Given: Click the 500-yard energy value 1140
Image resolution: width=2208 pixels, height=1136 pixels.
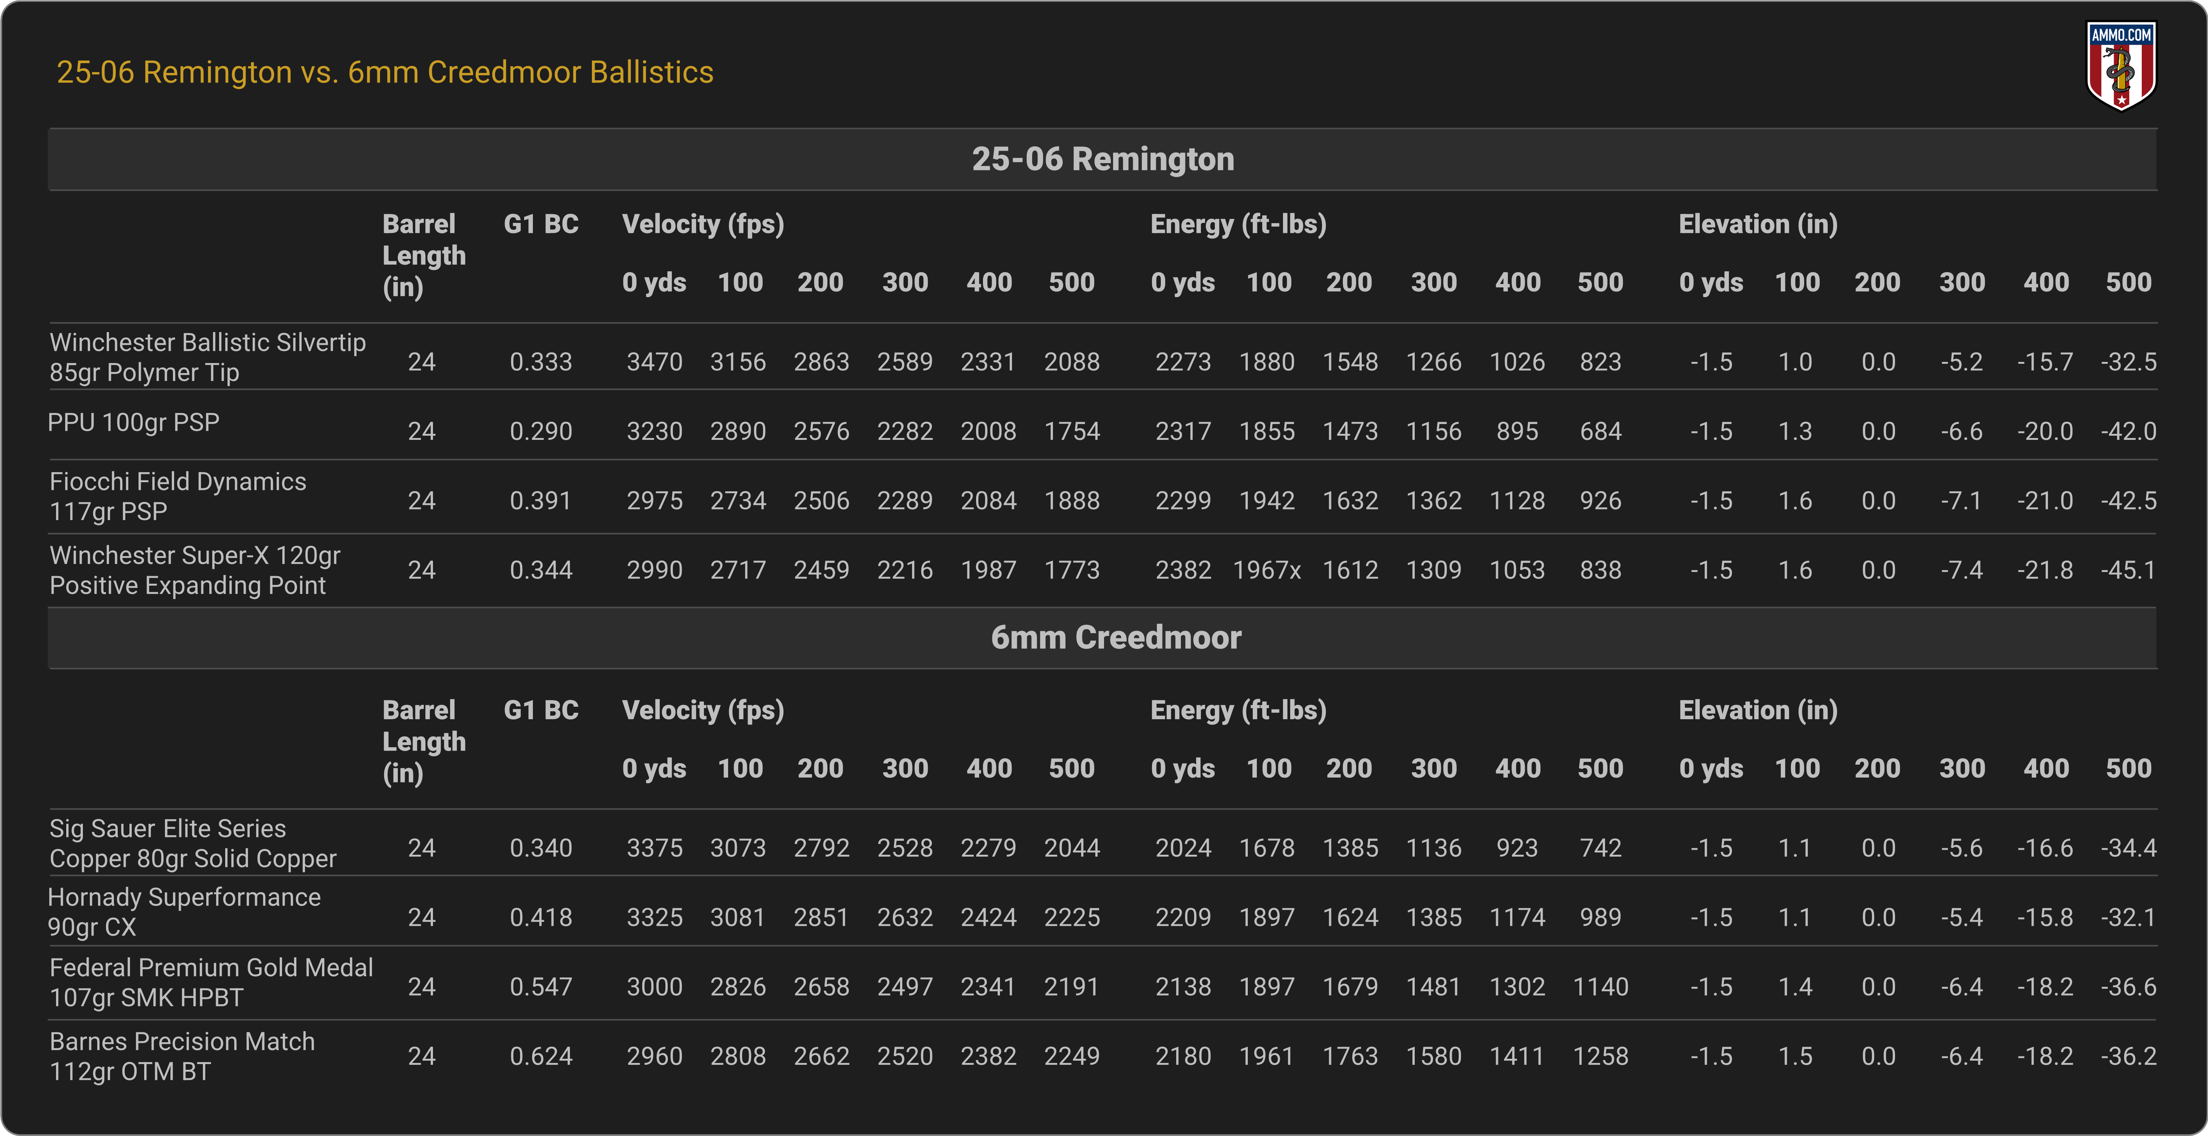Looking at the screenshot, I should click(1601, 987).
